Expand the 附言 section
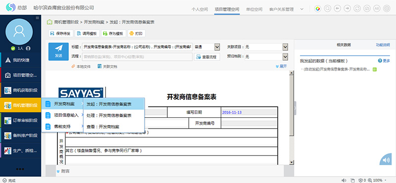The height and width of the screenshot is (183, 396). [63, 171]
